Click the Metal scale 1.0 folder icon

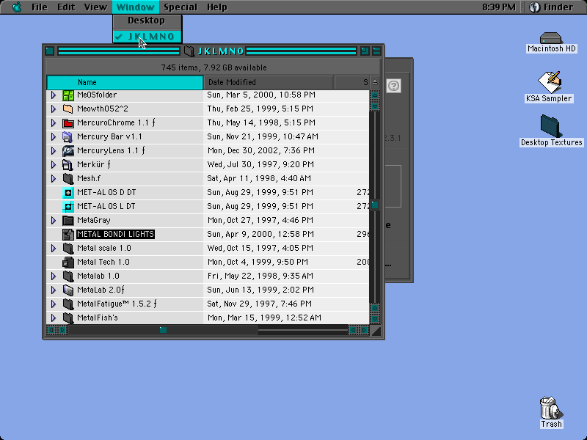point(68,248)
